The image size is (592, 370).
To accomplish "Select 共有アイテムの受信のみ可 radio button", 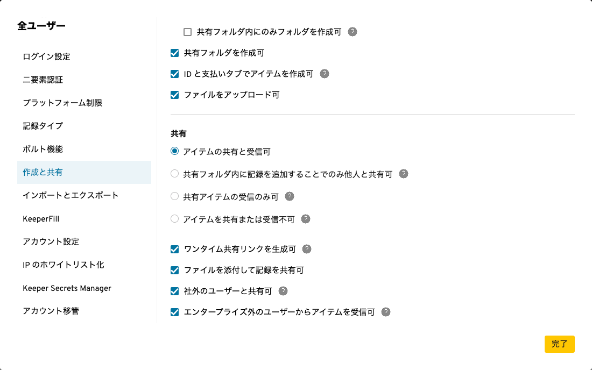I will tap(174, 197).
